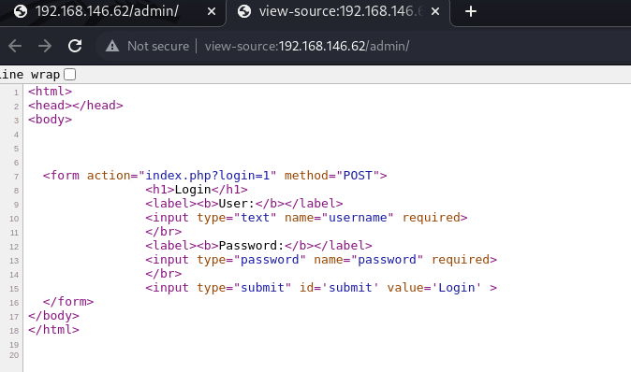This screenshot has height=372, width=631.
Task: Click the "User:" label text
Action: pos(237,204)
